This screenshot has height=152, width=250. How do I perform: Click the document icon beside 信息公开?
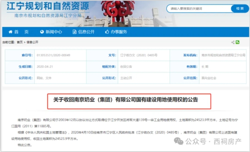74,32
